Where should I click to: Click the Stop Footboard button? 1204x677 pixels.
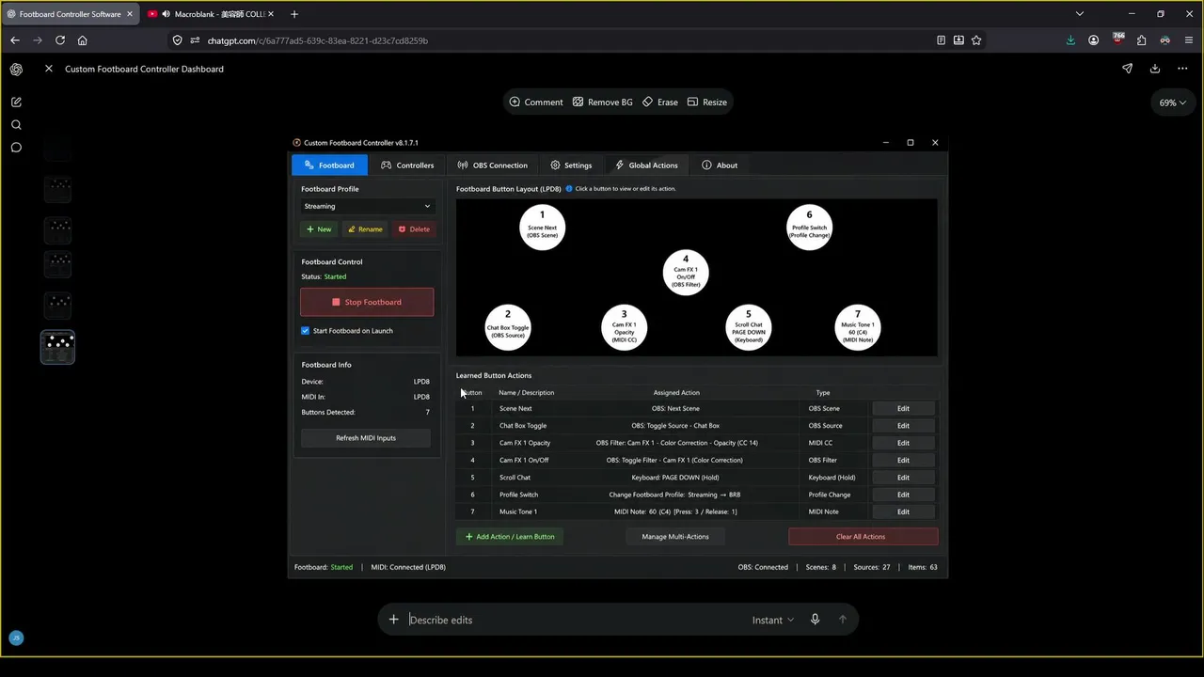tap(367, 302)
